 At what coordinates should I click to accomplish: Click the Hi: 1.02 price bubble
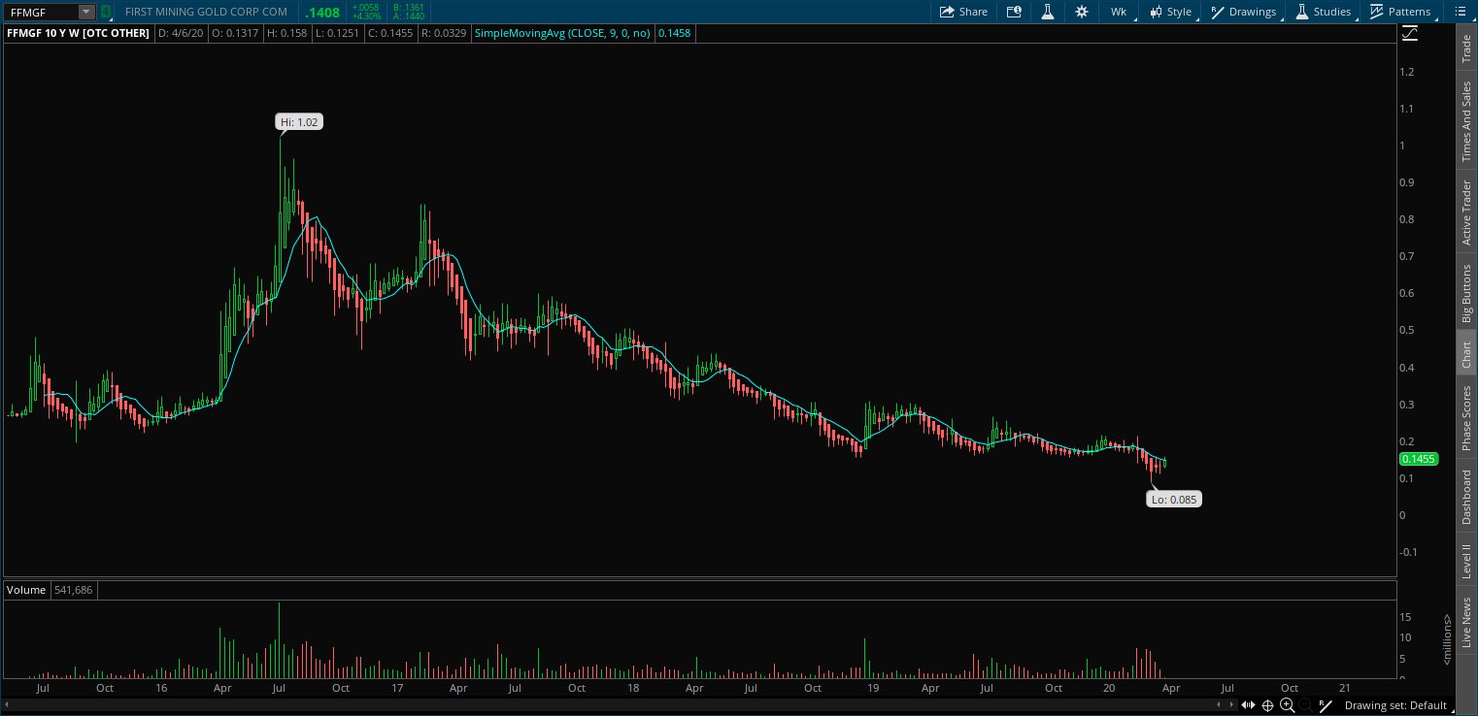[298, 122]
